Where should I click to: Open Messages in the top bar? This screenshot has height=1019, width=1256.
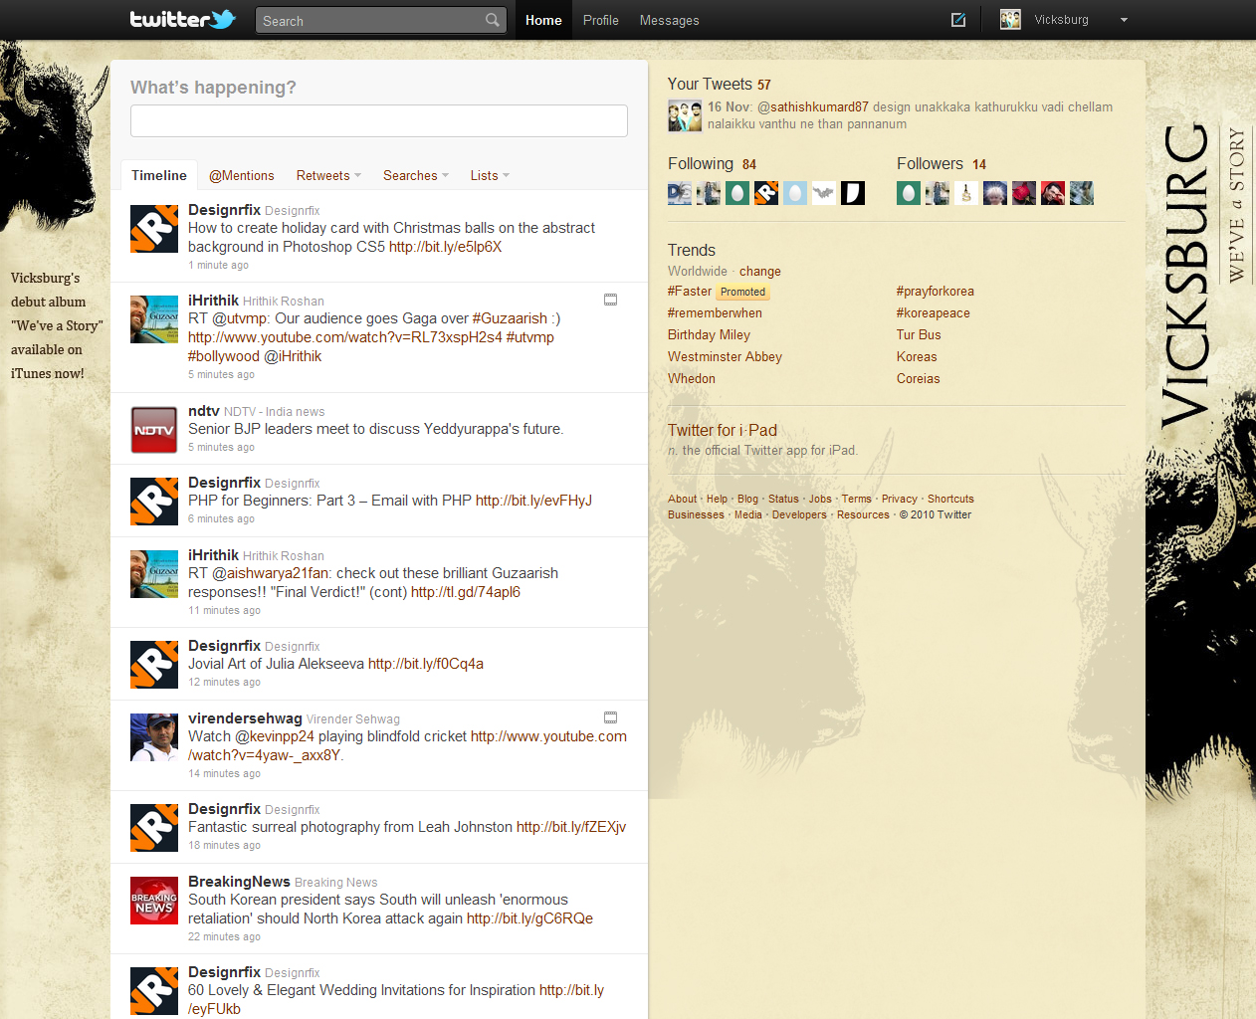coord(669,20)
